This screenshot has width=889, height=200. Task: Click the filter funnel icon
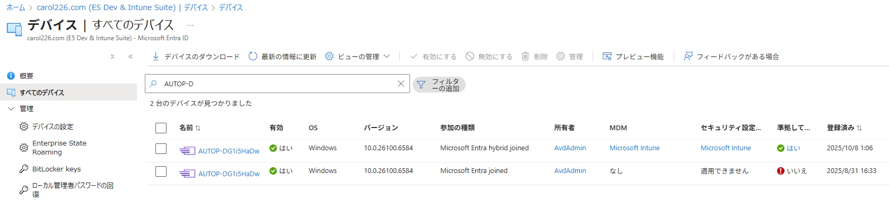coord(421,85)
